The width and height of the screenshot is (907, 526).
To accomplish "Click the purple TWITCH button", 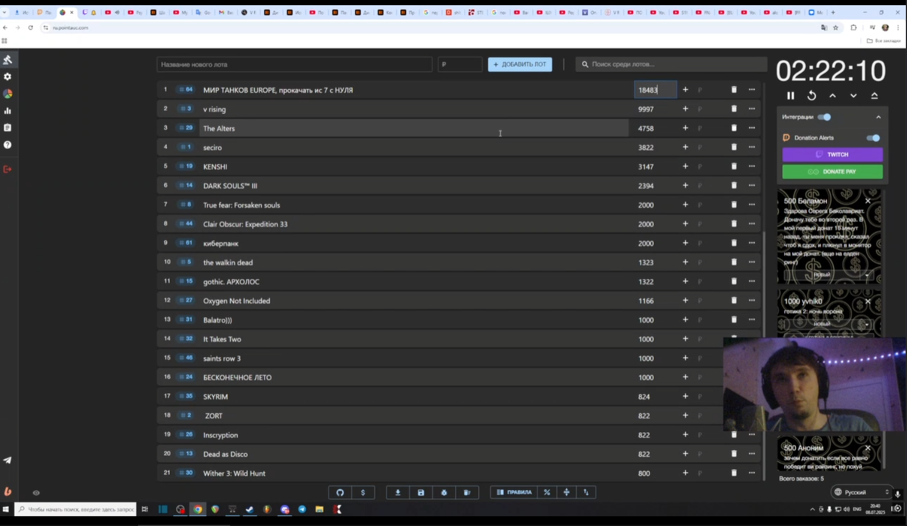I will tap(832, 155).
